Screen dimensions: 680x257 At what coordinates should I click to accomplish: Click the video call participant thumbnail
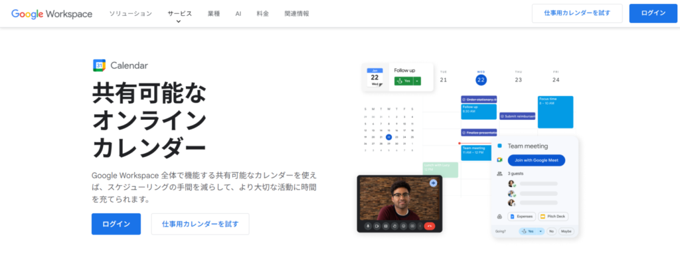pyautogui.click(x=399, y=198)
